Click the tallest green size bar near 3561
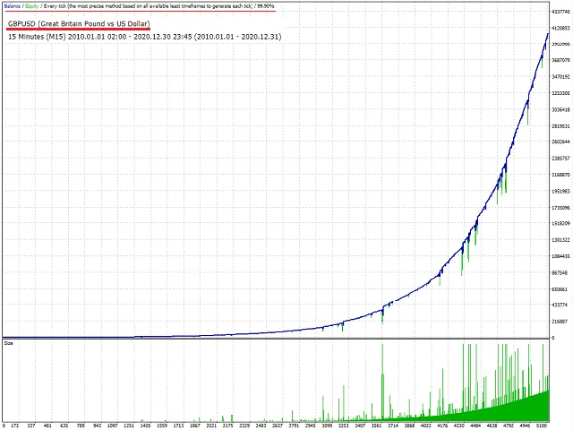Screen dimensions: 573x430 pyautogui.click(x=382, y=376)
